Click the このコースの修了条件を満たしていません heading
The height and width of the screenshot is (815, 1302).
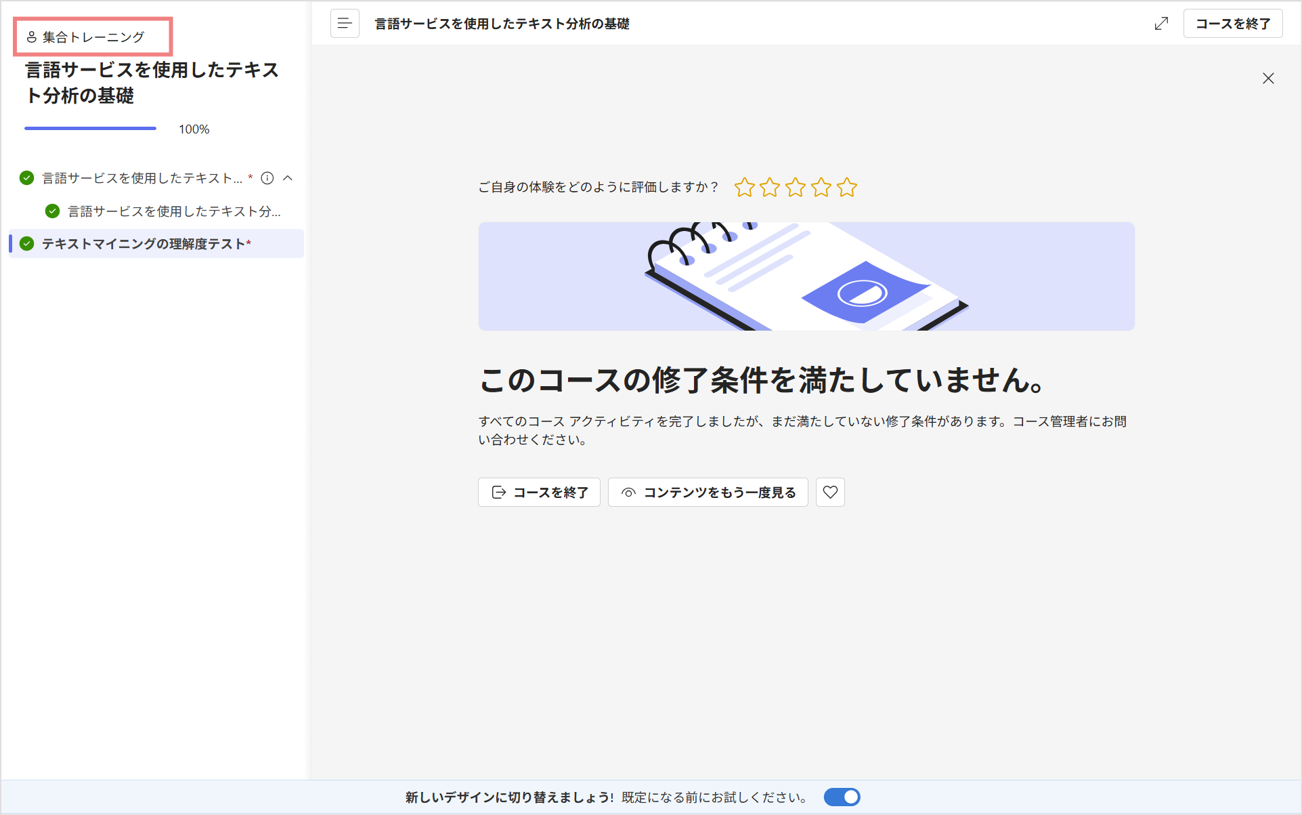(x=763, y=379)
